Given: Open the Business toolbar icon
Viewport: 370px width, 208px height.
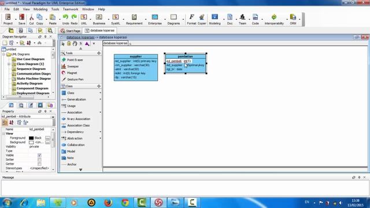Looking at the screenshot, I should tap(99, 19).
